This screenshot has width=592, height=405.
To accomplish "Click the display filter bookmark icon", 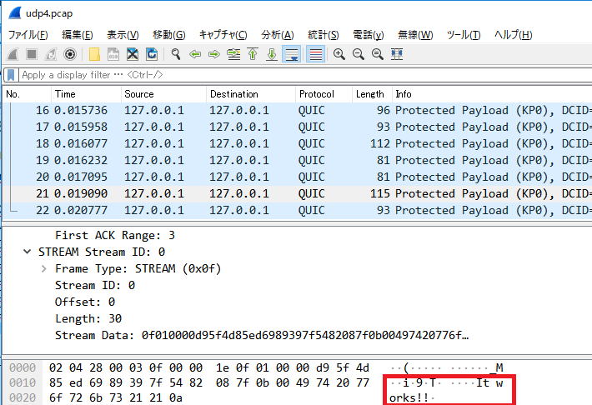I will [x=11, y=75].
